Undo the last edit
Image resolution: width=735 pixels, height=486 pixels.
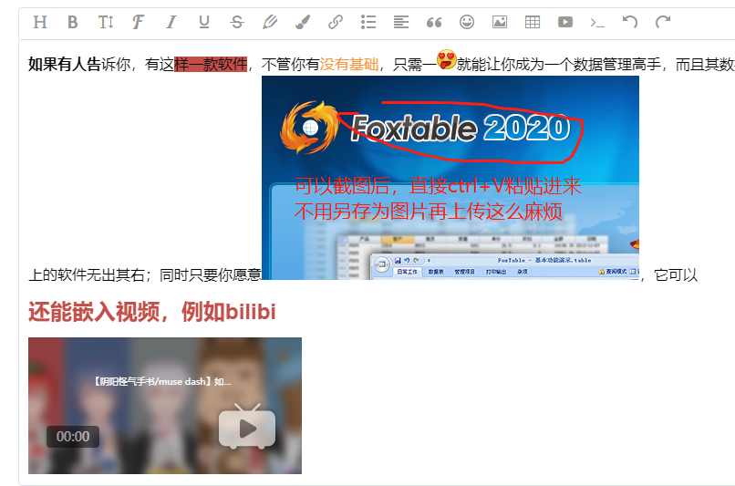630,22
